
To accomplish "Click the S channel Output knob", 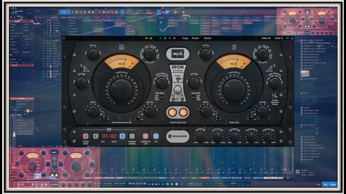I will 262,111.
